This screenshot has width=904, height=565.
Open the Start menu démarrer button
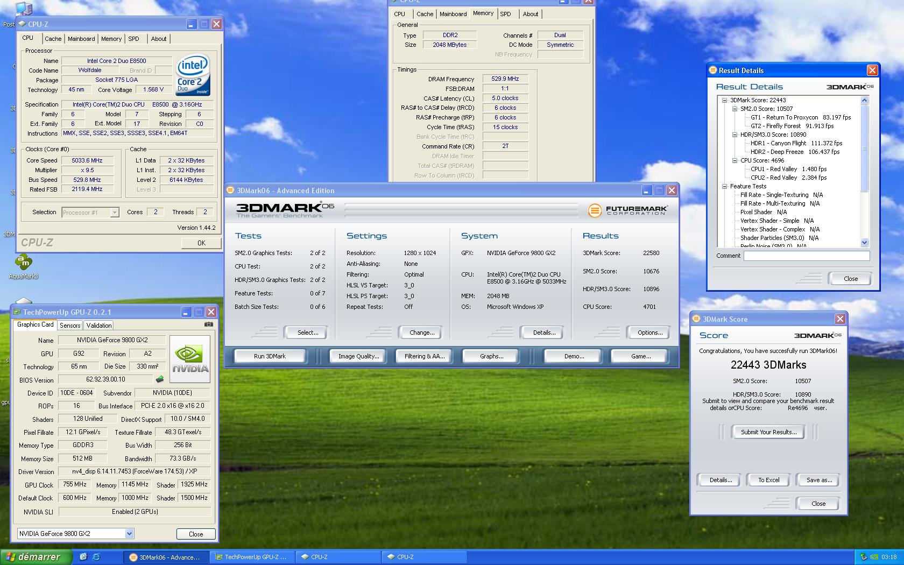point(36,557)
